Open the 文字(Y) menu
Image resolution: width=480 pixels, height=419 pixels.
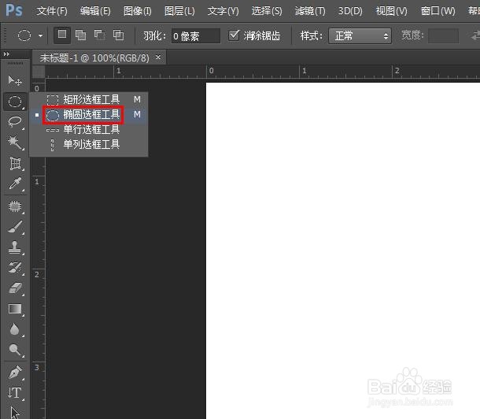click(223, 11)
